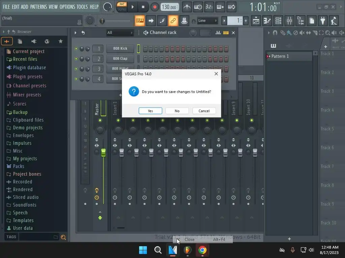
Task: Open the Line snap dropdown
Action: (x=207, y=20)
